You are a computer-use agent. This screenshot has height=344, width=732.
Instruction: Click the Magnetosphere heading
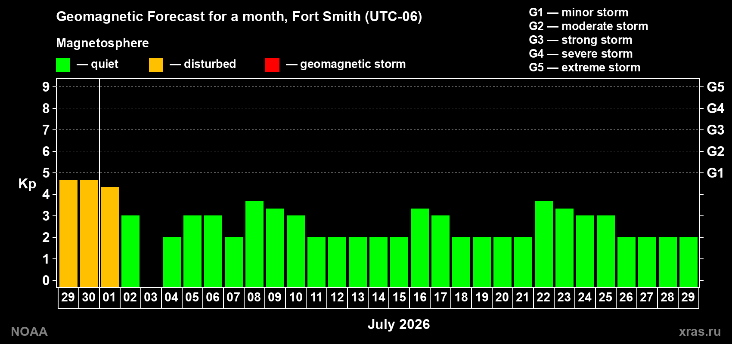pyautogui.click(x=102, y=43)
